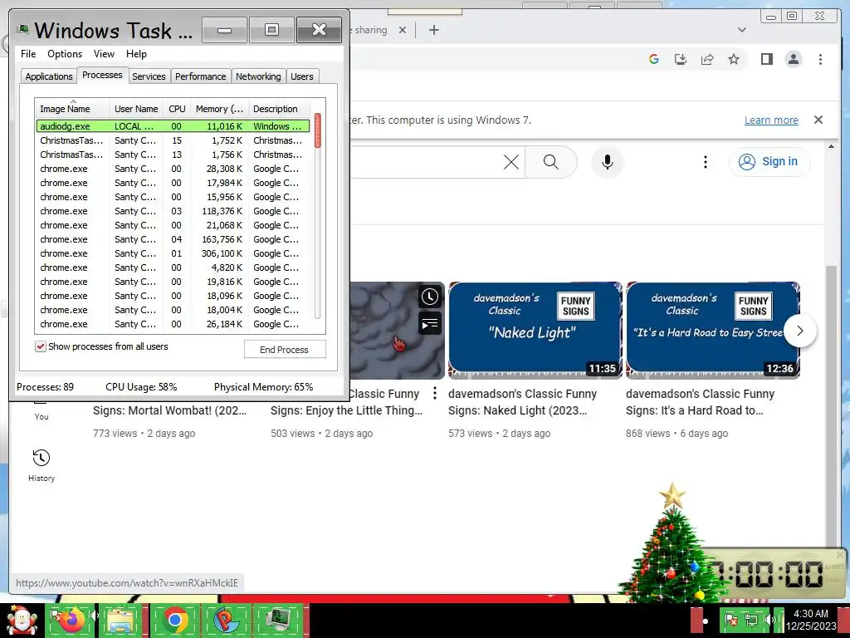Click the YouTube voice search microphone
The width and height of the screenshot is (850, 638).
(608, 162)
